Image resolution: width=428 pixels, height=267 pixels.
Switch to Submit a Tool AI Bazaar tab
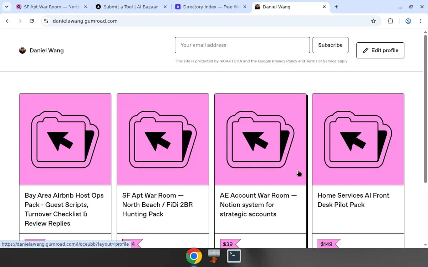(x=131, y=7)
